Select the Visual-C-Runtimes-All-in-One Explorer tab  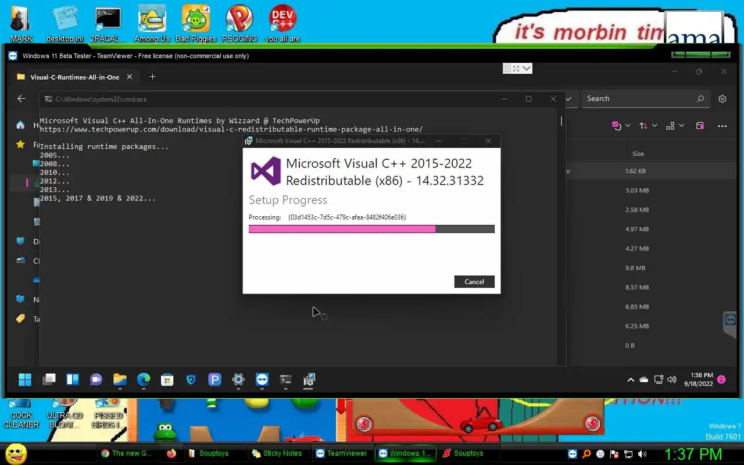tap(74, 77)
